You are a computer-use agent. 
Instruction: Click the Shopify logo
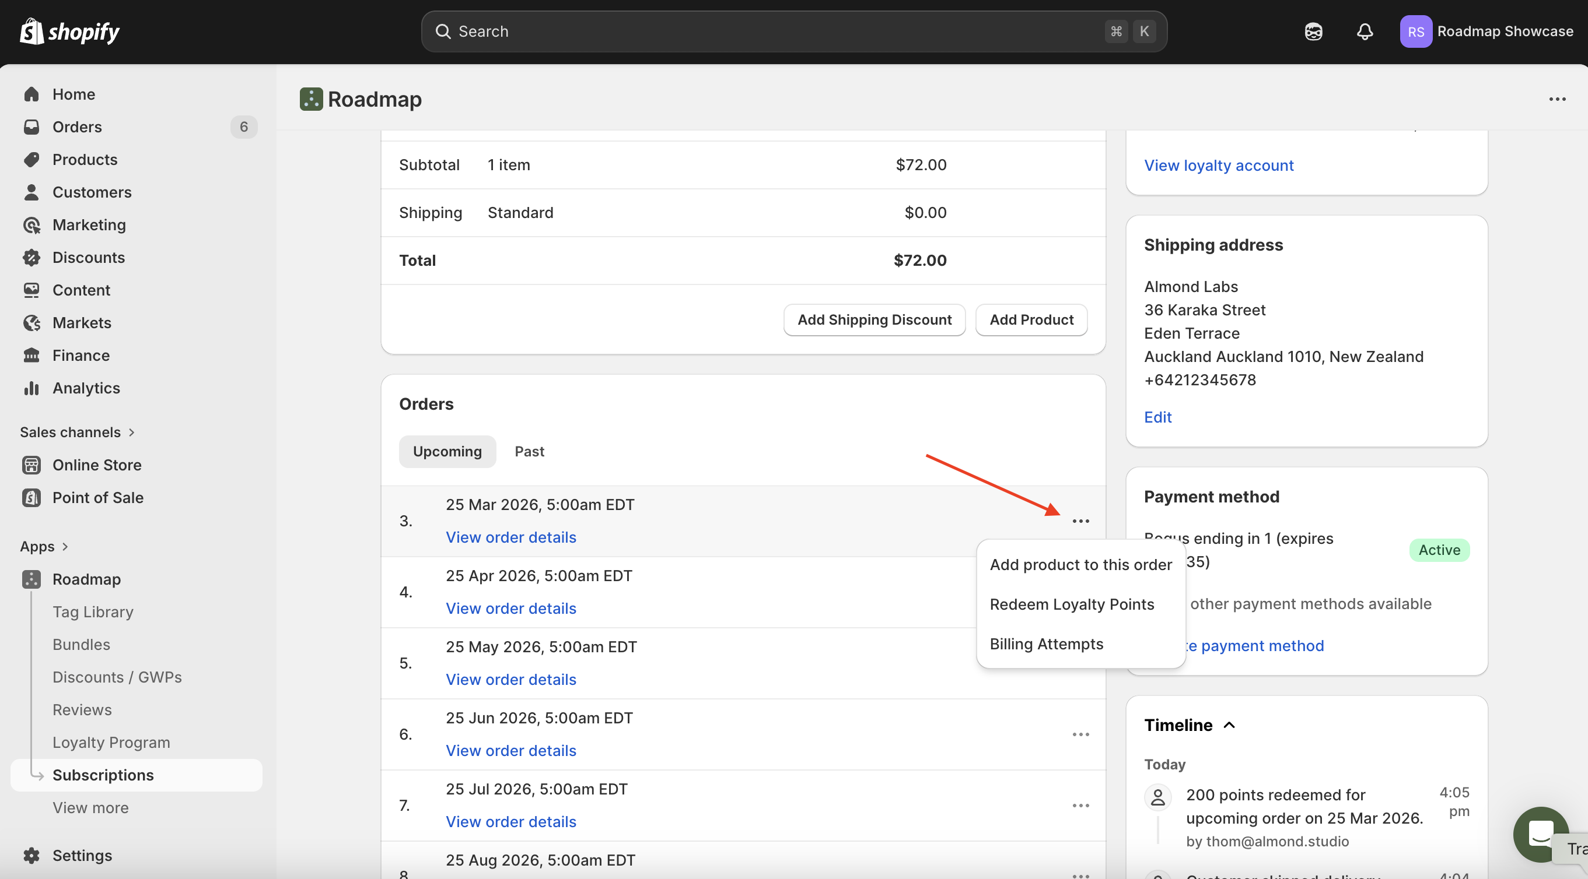point(69,31)
